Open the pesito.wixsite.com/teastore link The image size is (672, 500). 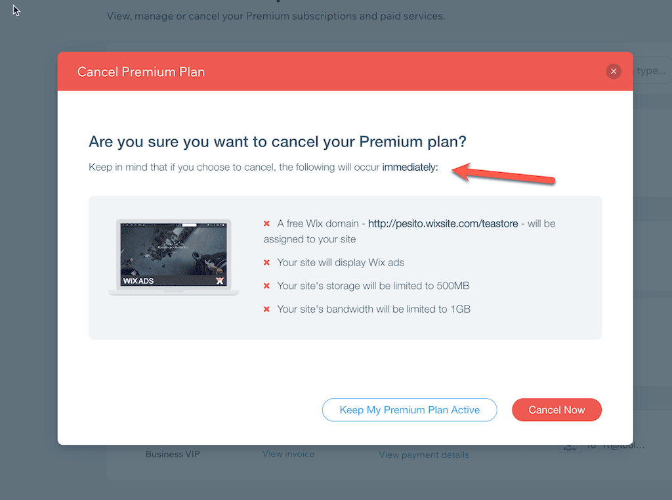click(x=443, y=223)
